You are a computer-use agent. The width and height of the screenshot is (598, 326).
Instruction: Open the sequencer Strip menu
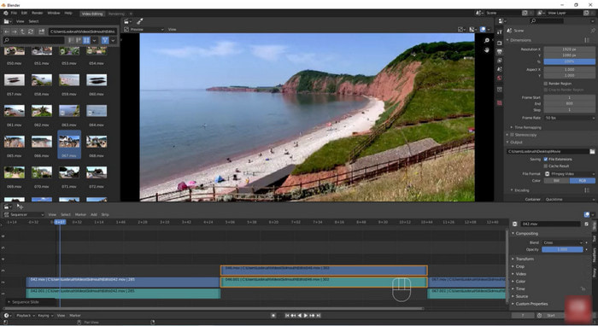pyautogui.click(x=105, y=215)
